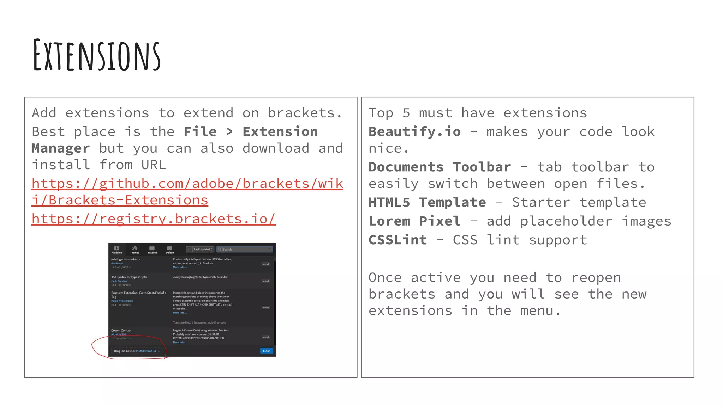Open the Available extensions tab
Screen dimensions: 723x406
click(116, 250)
